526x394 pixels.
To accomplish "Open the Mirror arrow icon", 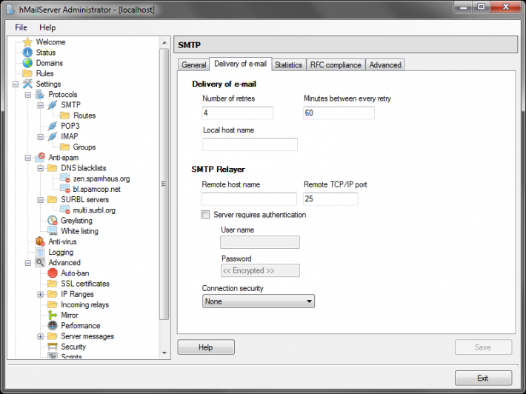I will (53, 315).
